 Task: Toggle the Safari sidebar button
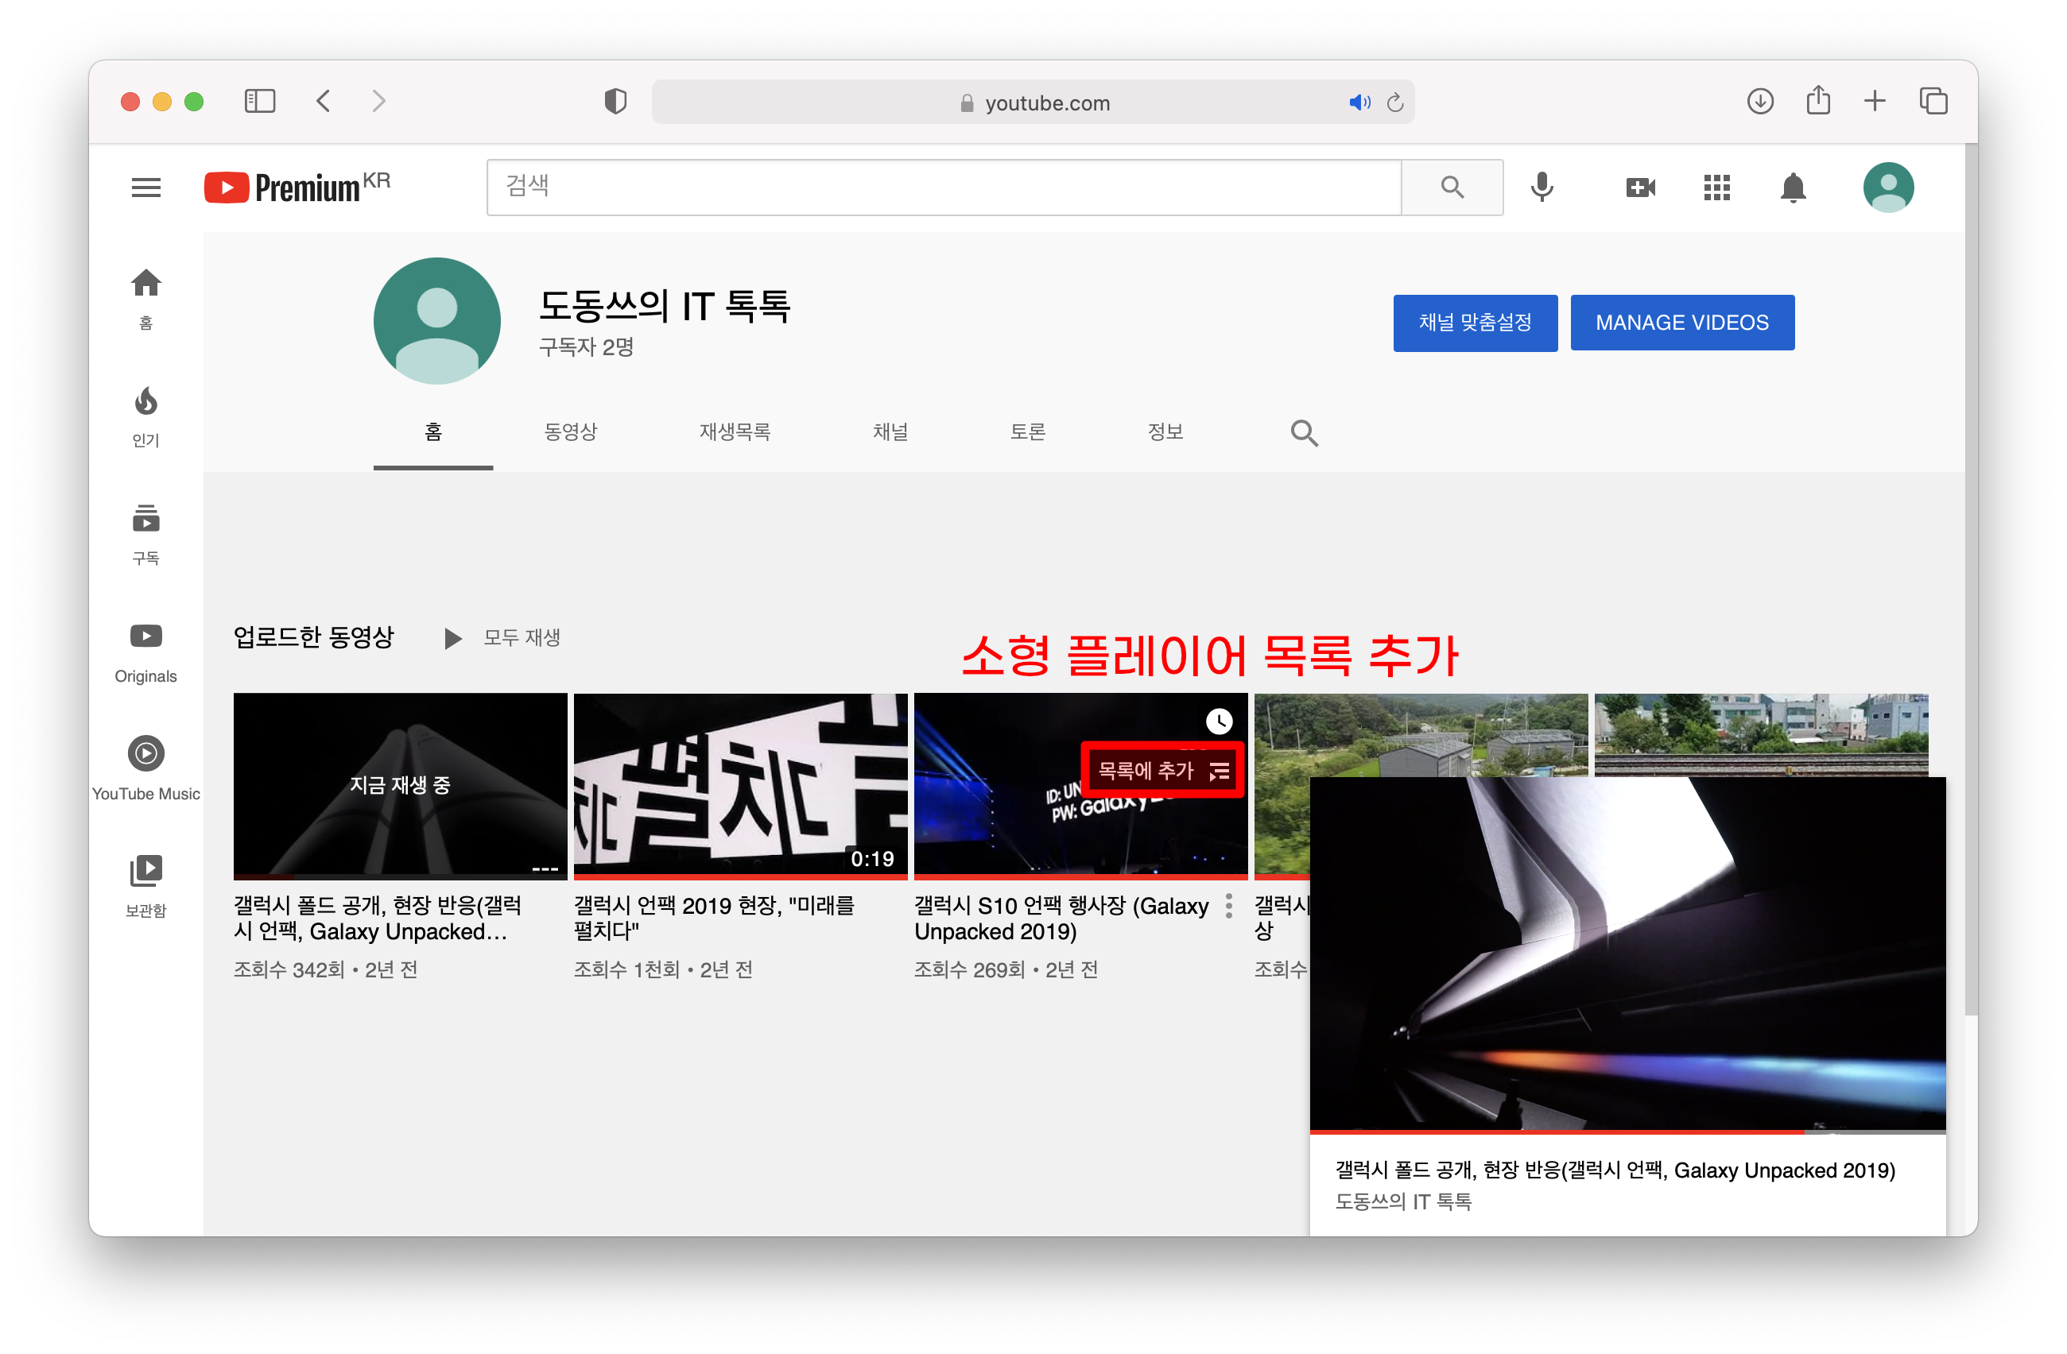tap(260, 102)
